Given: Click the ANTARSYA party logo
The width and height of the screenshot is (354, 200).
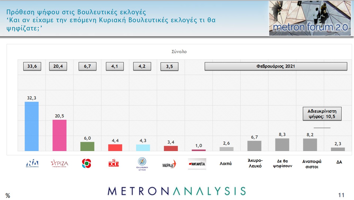Looking at the screenshot, I should click(x=197, y=164).
